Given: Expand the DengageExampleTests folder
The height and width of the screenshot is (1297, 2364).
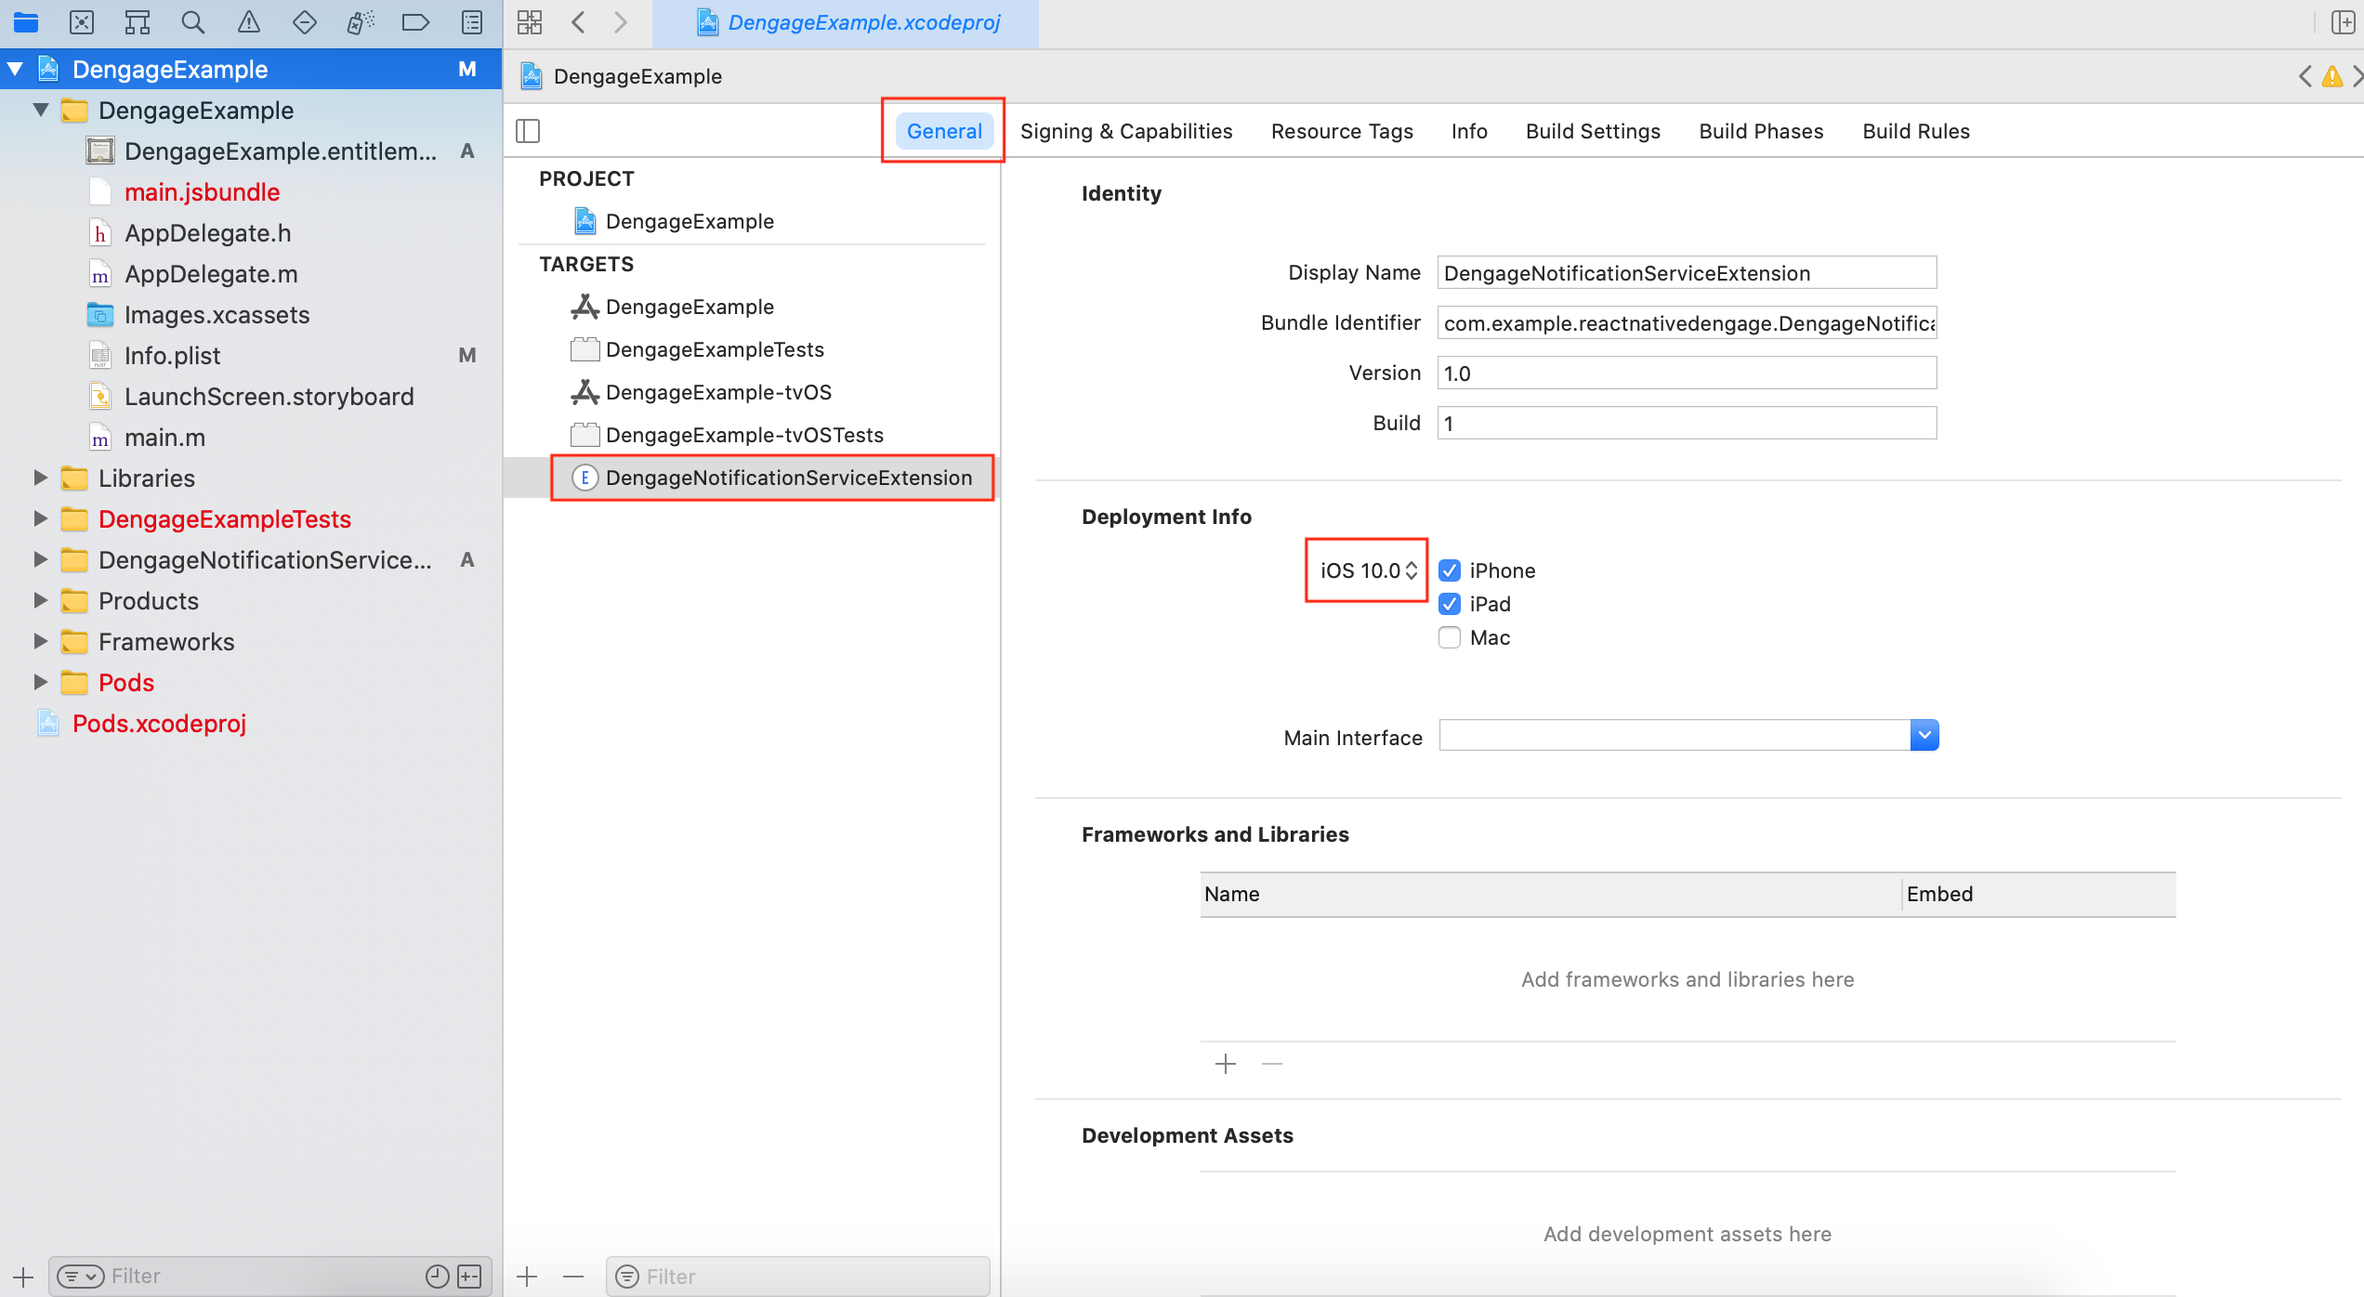Looking at the screenshot, I should [x=41, y=518].
